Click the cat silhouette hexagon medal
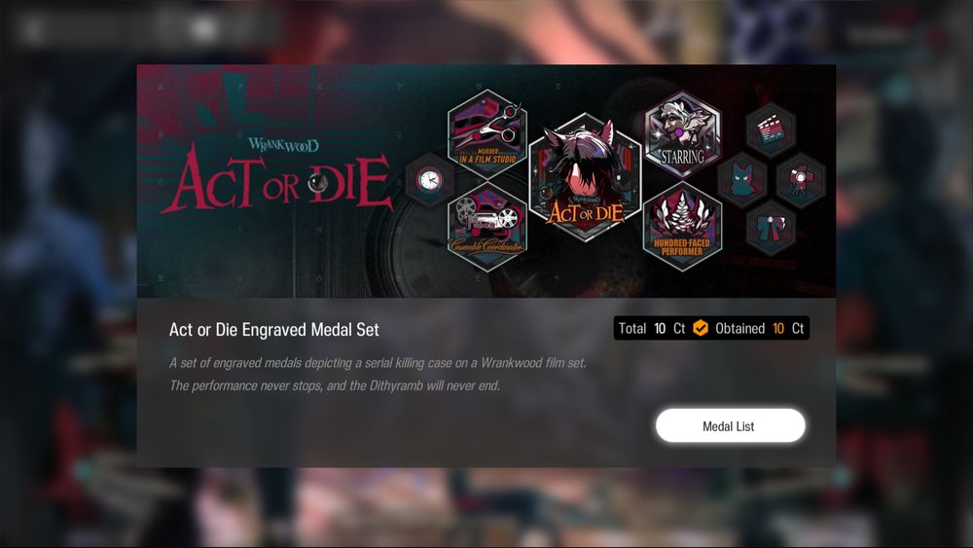Image resolution: width=973 pixels, height=548 pixels. coord(742,181)
